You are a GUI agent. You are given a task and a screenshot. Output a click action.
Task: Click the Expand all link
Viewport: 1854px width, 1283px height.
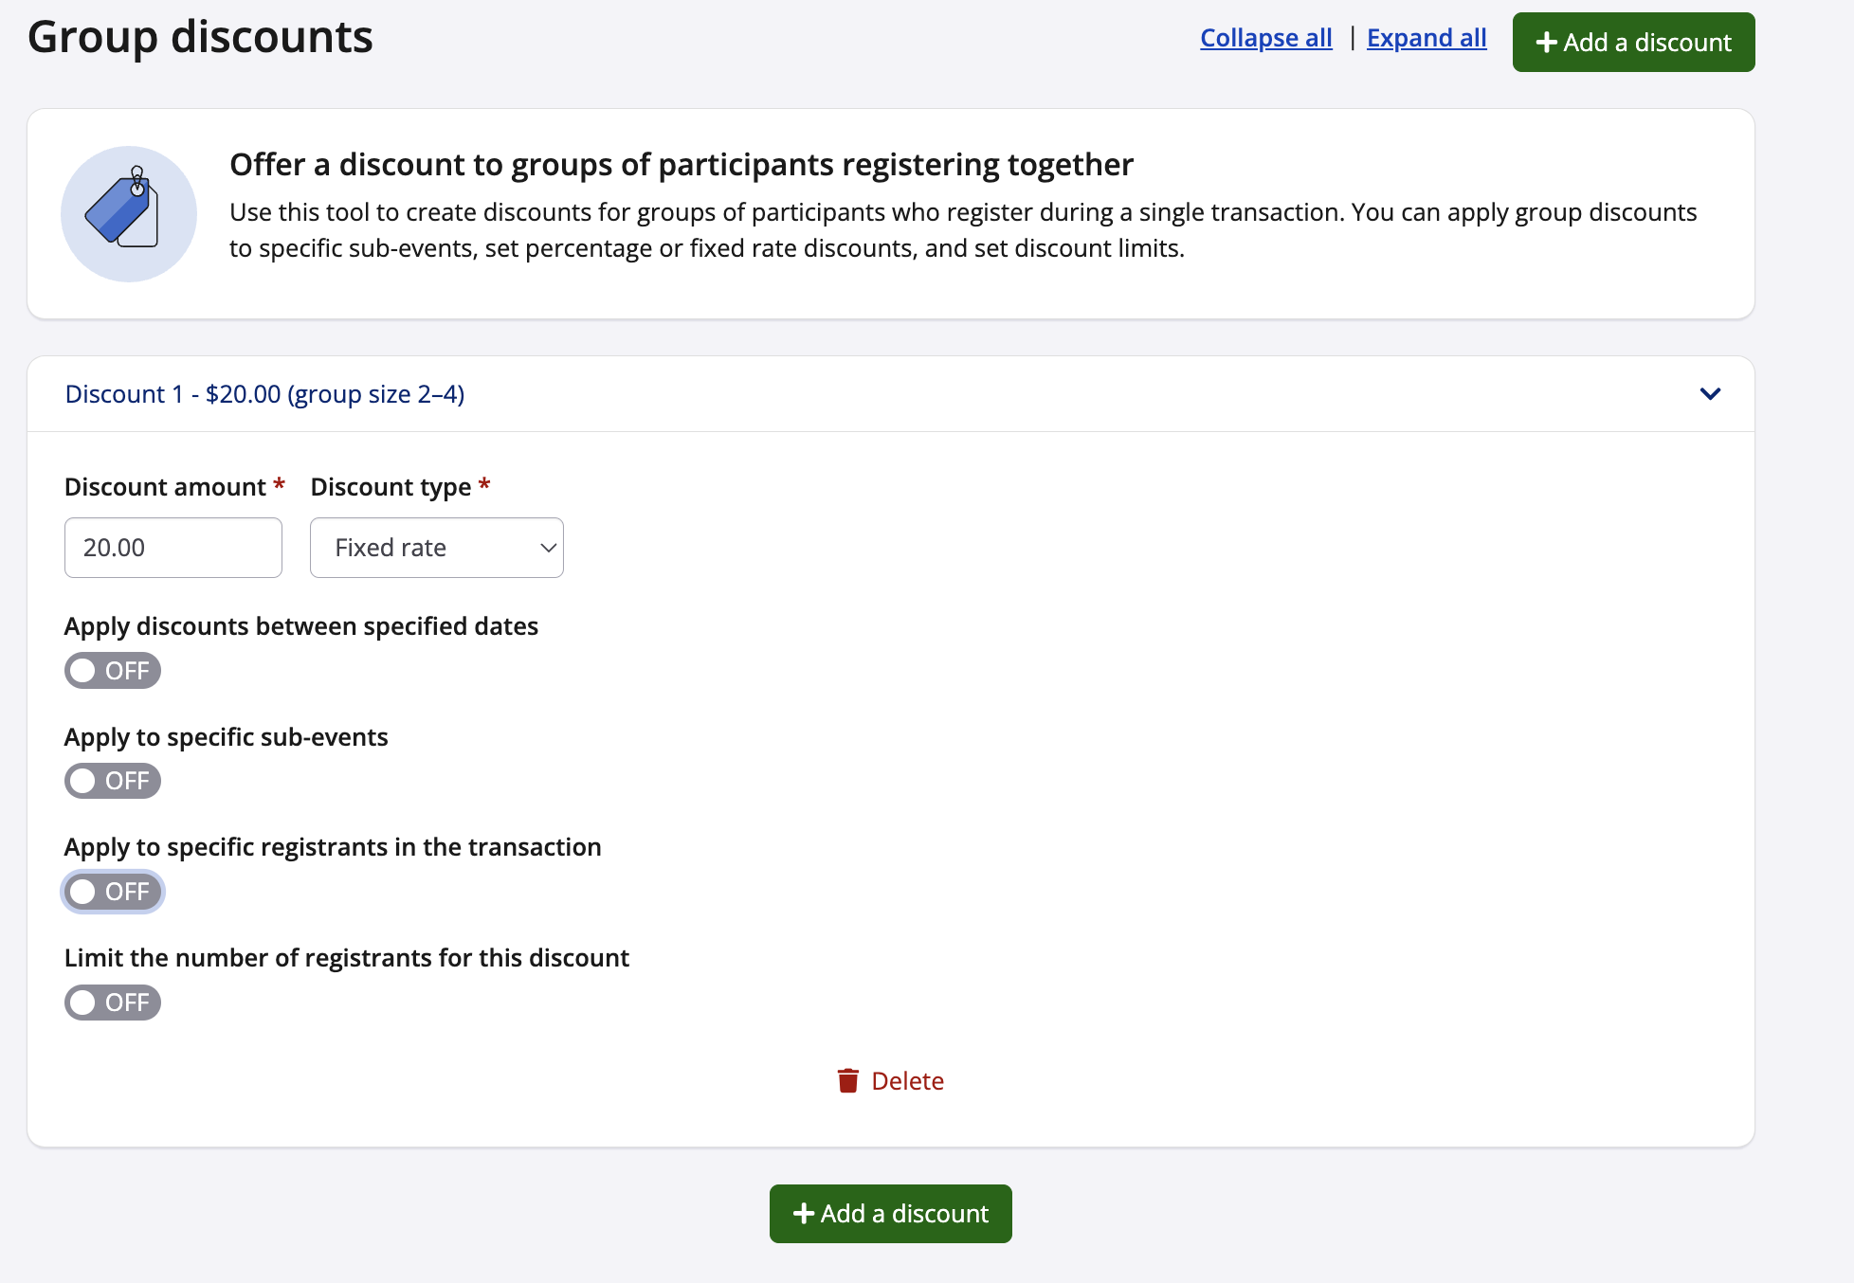tap(1427, 38)
